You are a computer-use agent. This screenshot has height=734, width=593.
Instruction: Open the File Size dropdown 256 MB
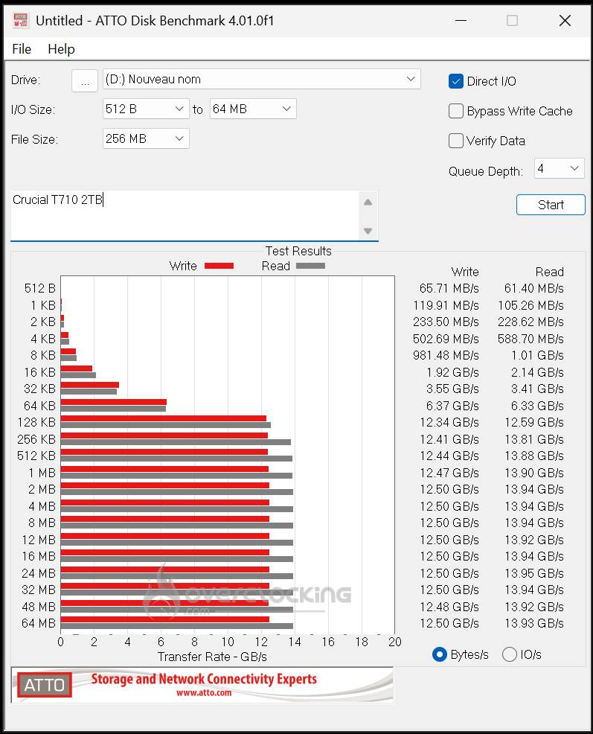click(x=146, y=138)
